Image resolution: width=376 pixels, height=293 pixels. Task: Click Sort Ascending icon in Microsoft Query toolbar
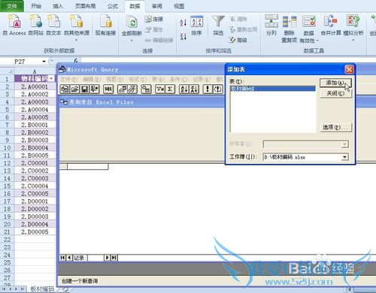[184, 89]
